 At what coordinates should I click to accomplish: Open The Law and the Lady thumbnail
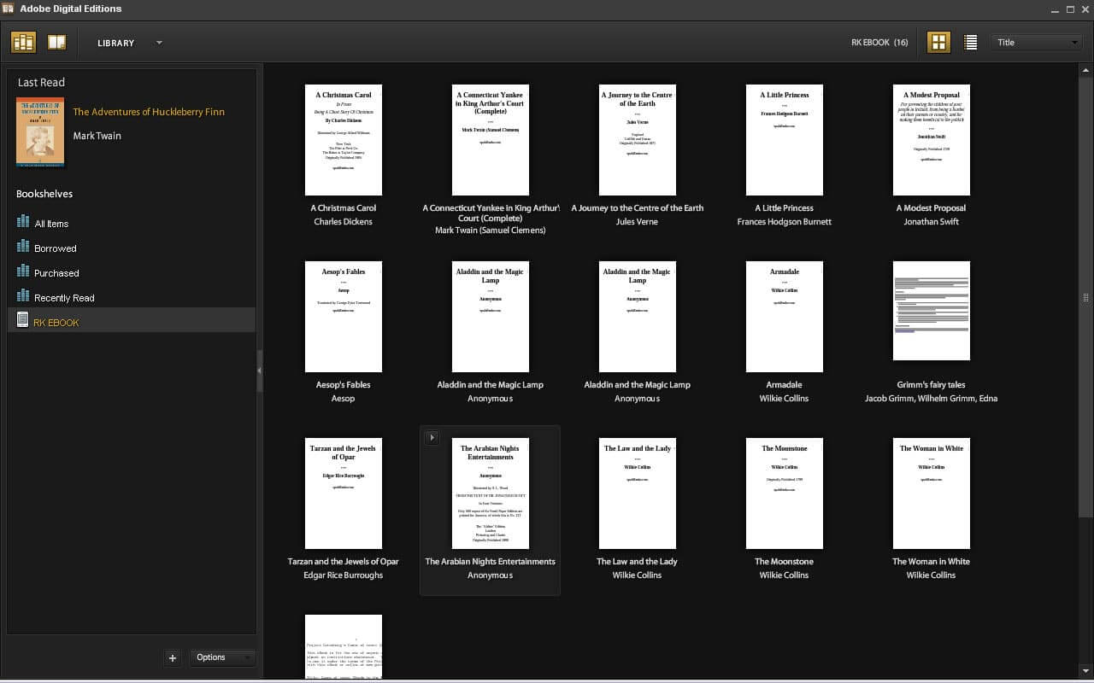638,493
